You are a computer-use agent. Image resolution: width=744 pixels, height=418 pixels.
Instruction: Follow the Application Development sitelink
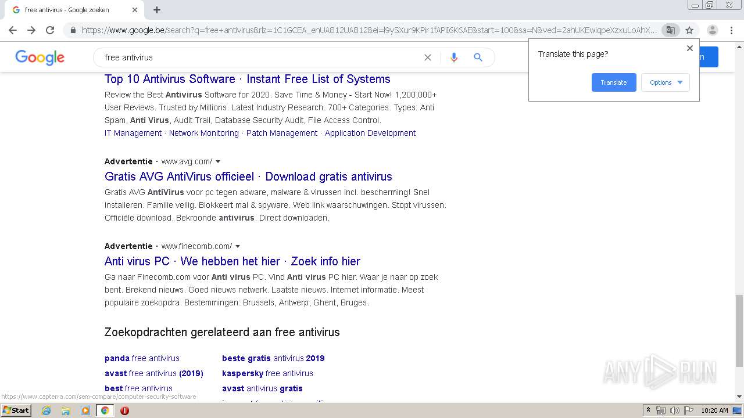pos(370,133)
